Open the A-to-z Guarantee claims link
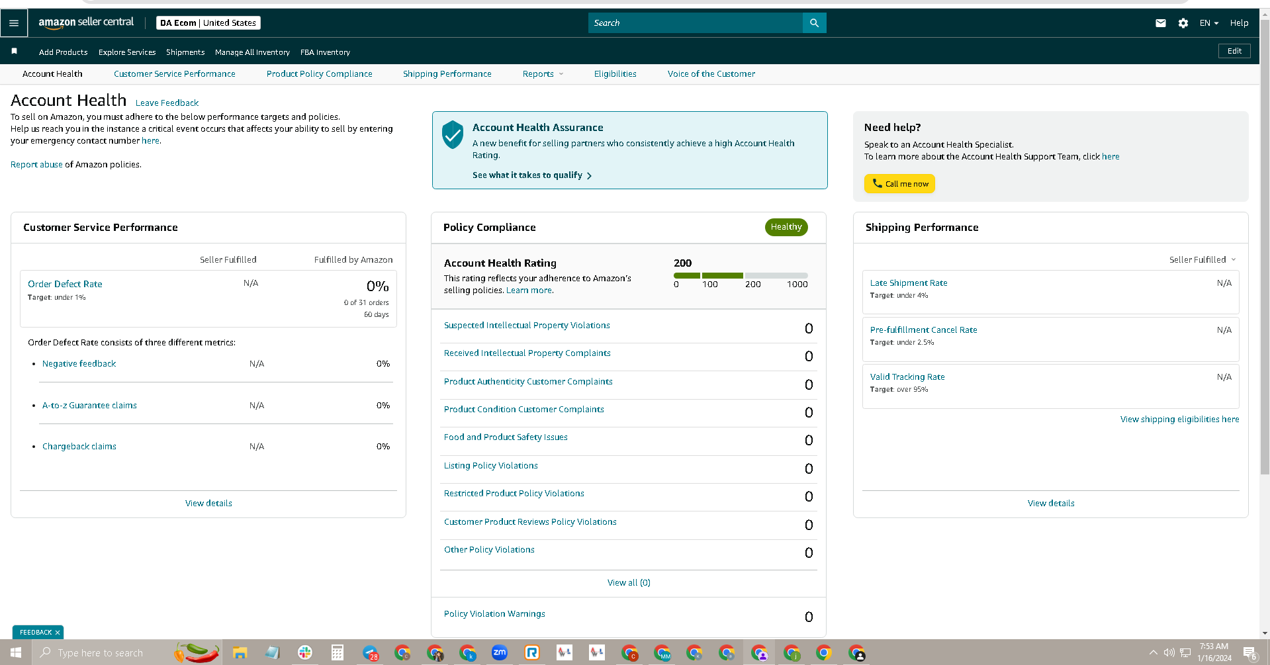The height and width of the screenshot is (665, 1270). 89,406
